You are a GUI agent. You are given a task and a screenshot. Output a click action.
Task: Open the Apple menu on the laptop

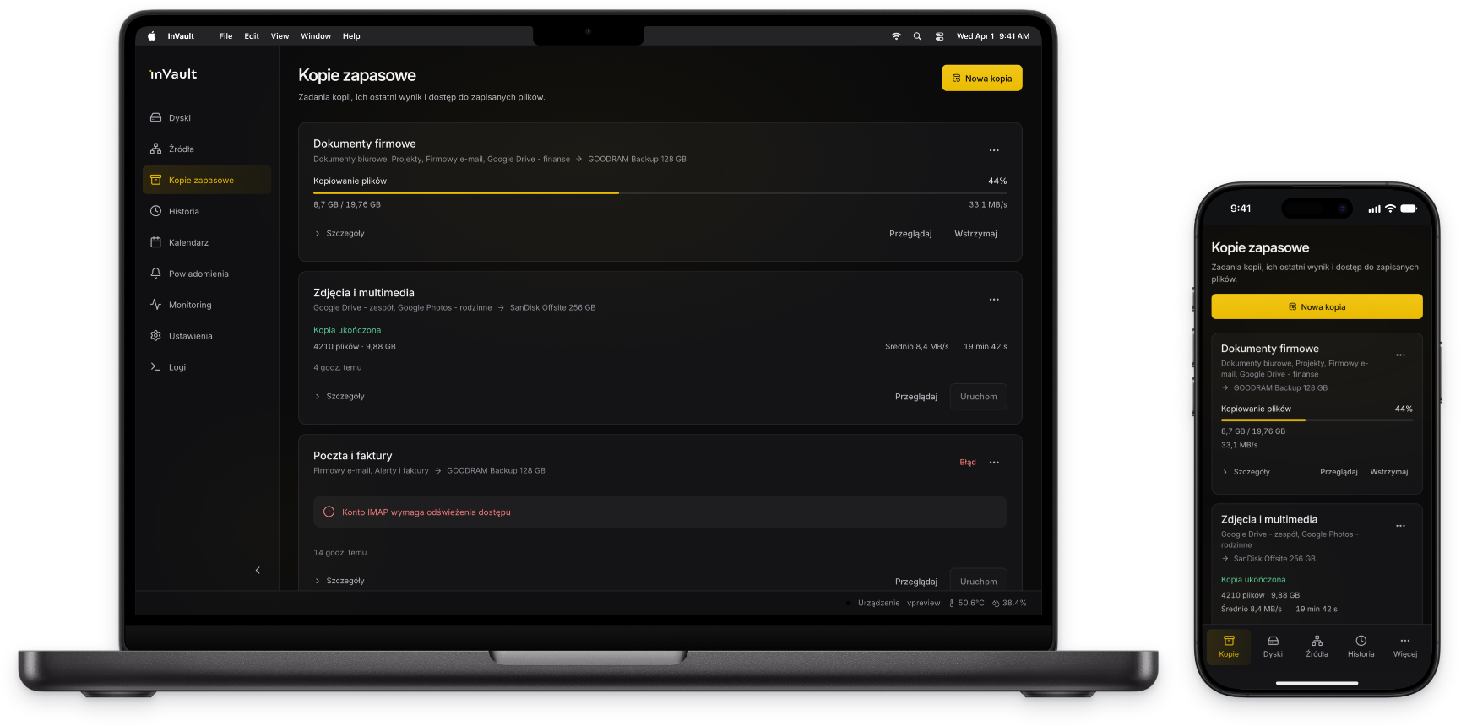[152, 36]
